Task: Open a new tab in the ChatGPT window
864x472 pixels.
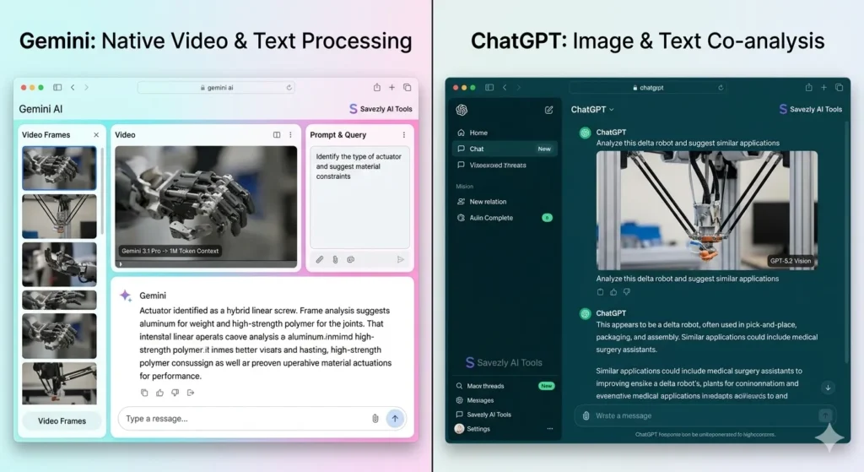Action: pyautogui.click(x=823, y=87)
